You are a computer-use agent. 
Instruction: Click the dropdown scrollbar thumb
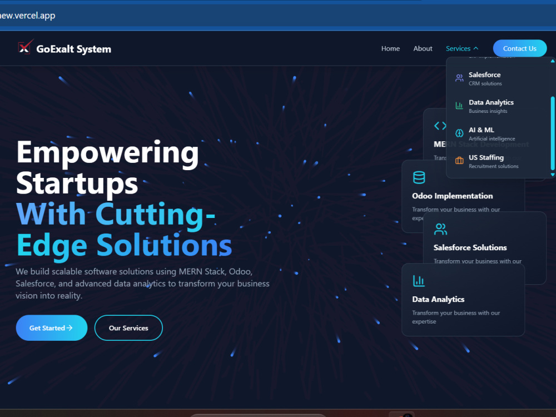pos(553,133)
